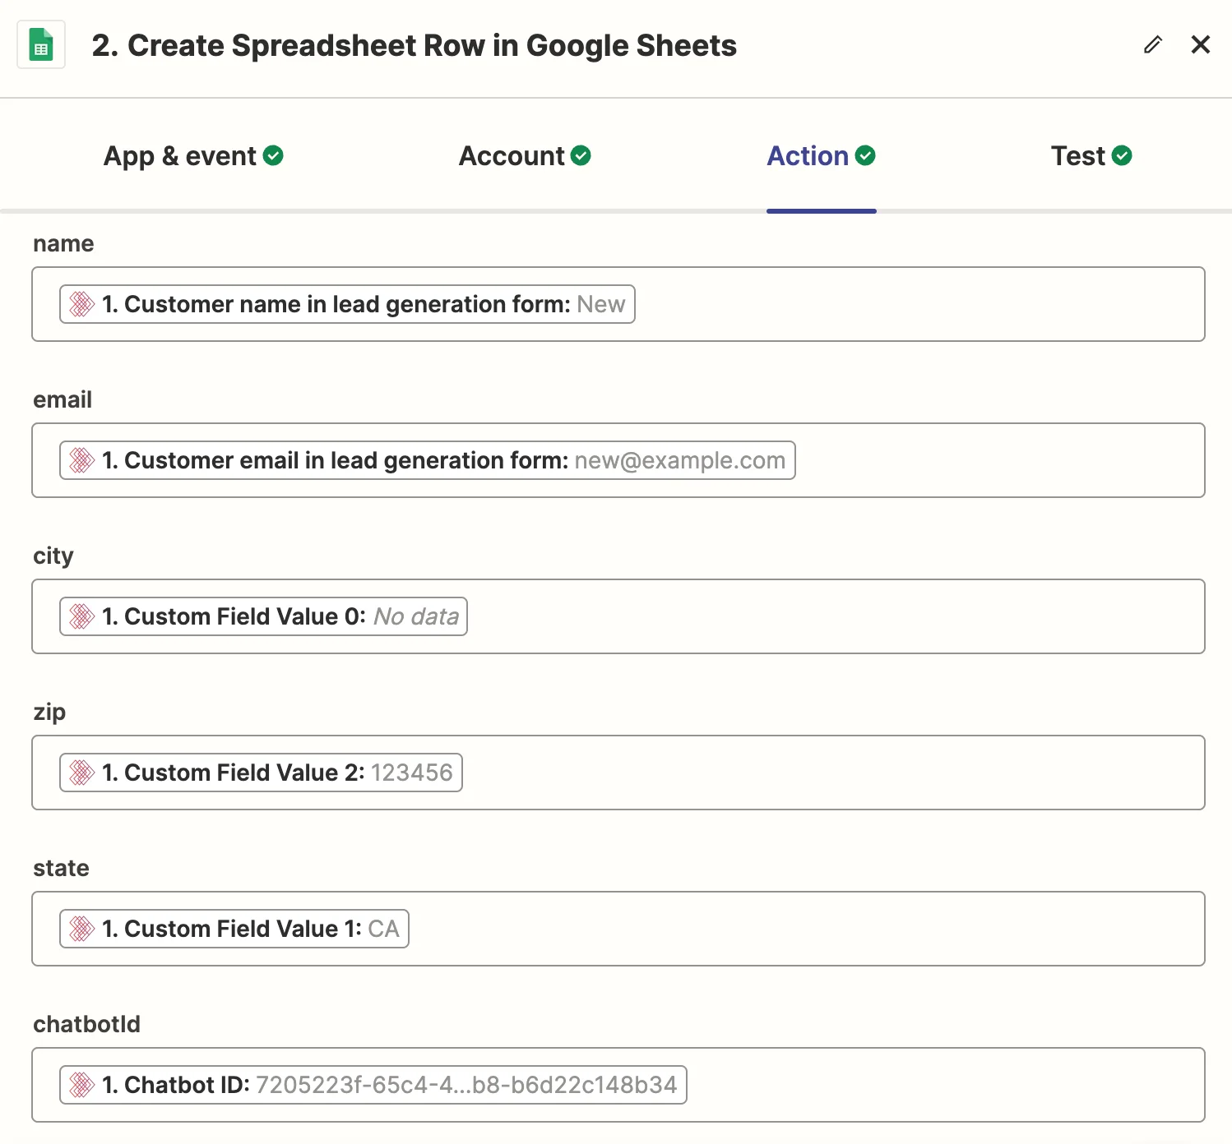Close the Create Spreadsheet Row editor

1201,45
